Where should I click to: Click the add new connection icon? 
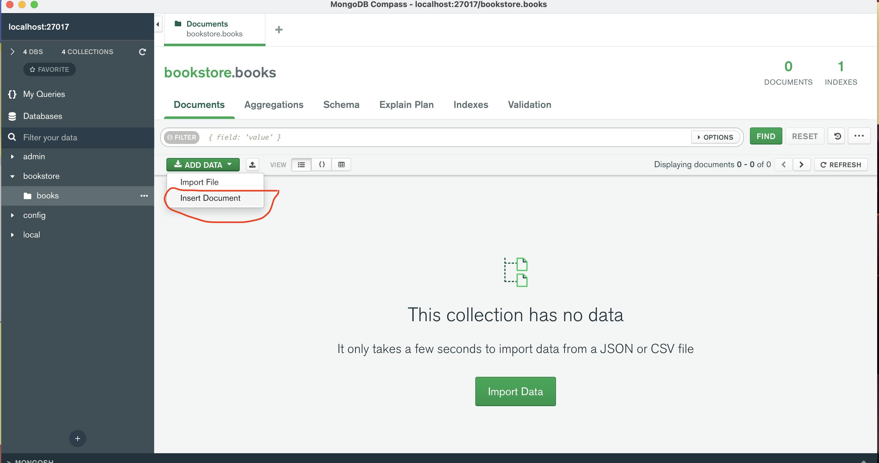[77, 439]
